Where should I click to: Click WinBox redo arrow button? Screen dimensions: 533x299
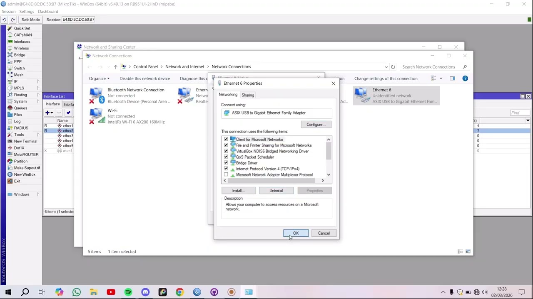pos(12,20)
